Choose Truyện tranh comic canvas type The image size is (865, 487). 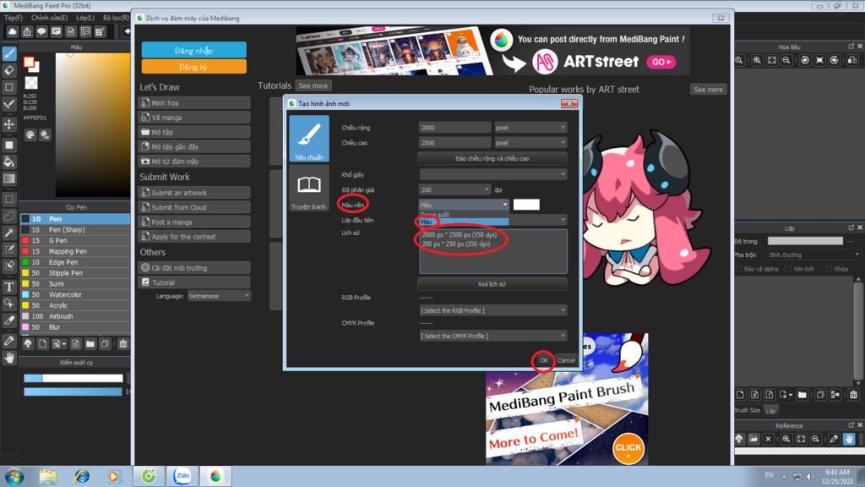pos(309,189)
